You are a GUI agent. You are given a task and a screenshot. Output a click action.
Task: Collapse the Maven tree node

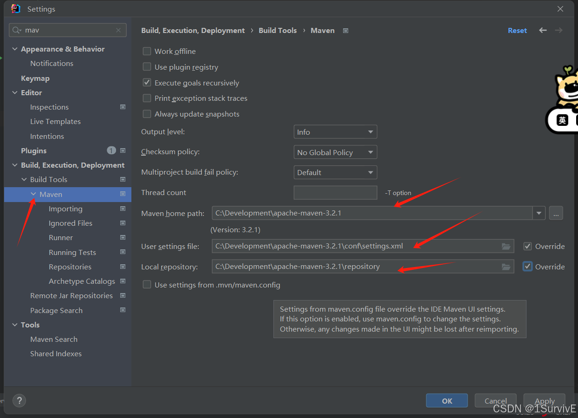33,194
